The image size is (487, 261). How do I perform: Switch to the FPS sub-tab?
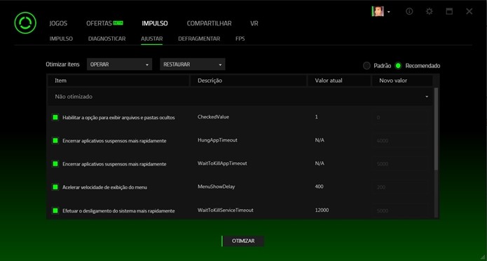click(x=240, y=39)
